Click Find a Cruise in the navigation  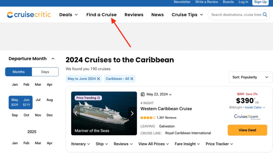pyautogui.click(x=101, y=15)
